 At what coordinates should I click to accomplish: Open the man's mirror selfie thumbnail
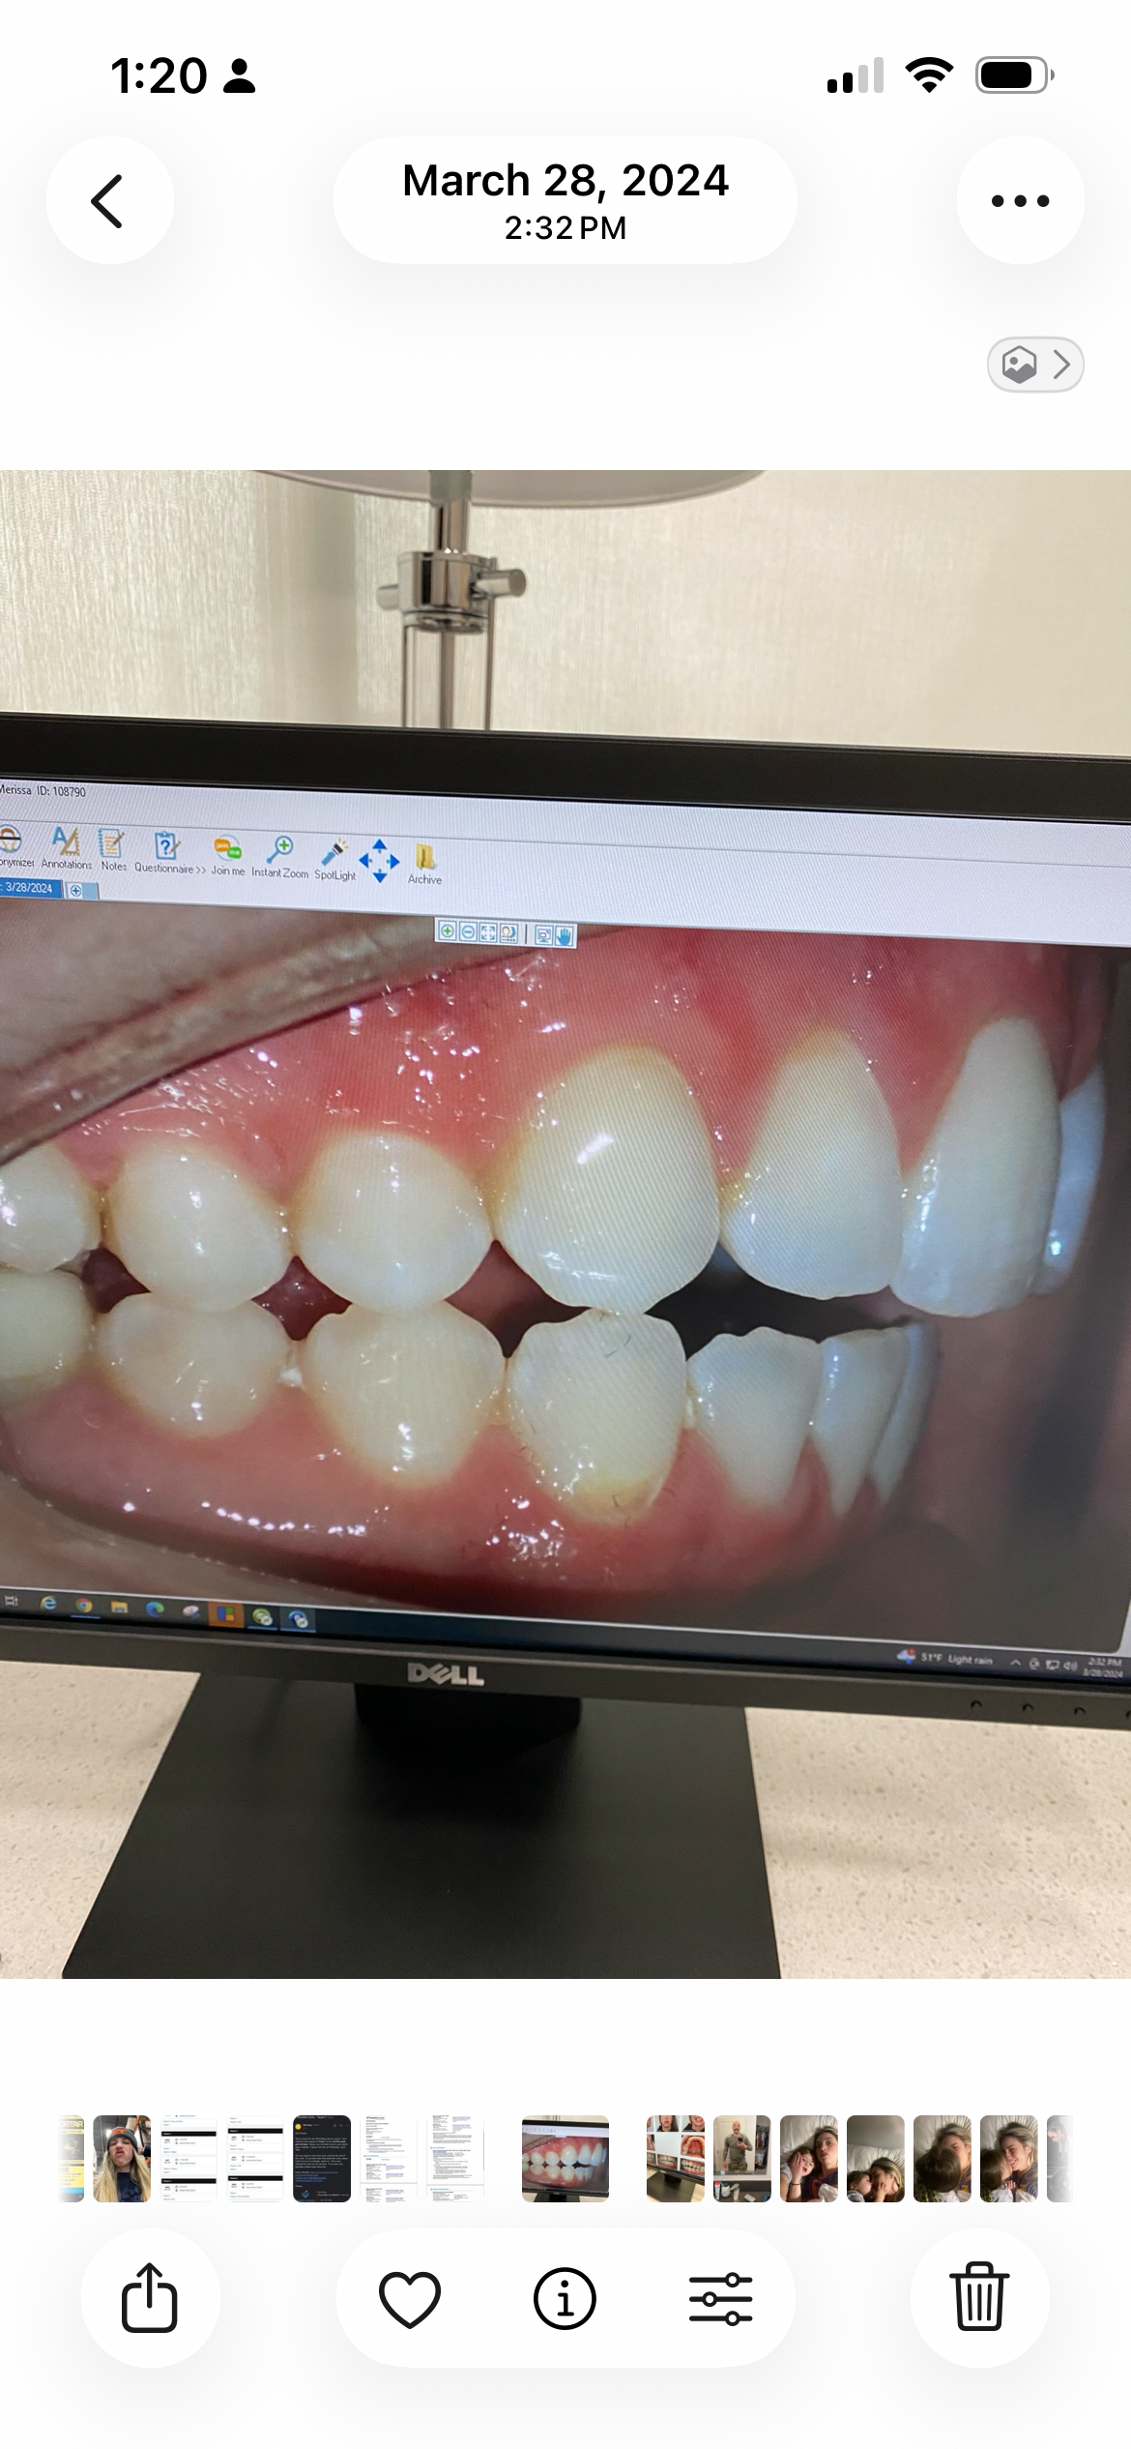[741, 2158]
